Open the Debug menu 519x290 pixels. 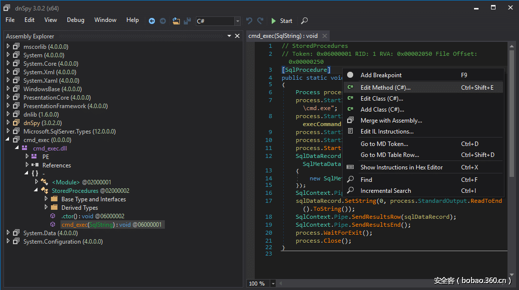coord(75,20)
